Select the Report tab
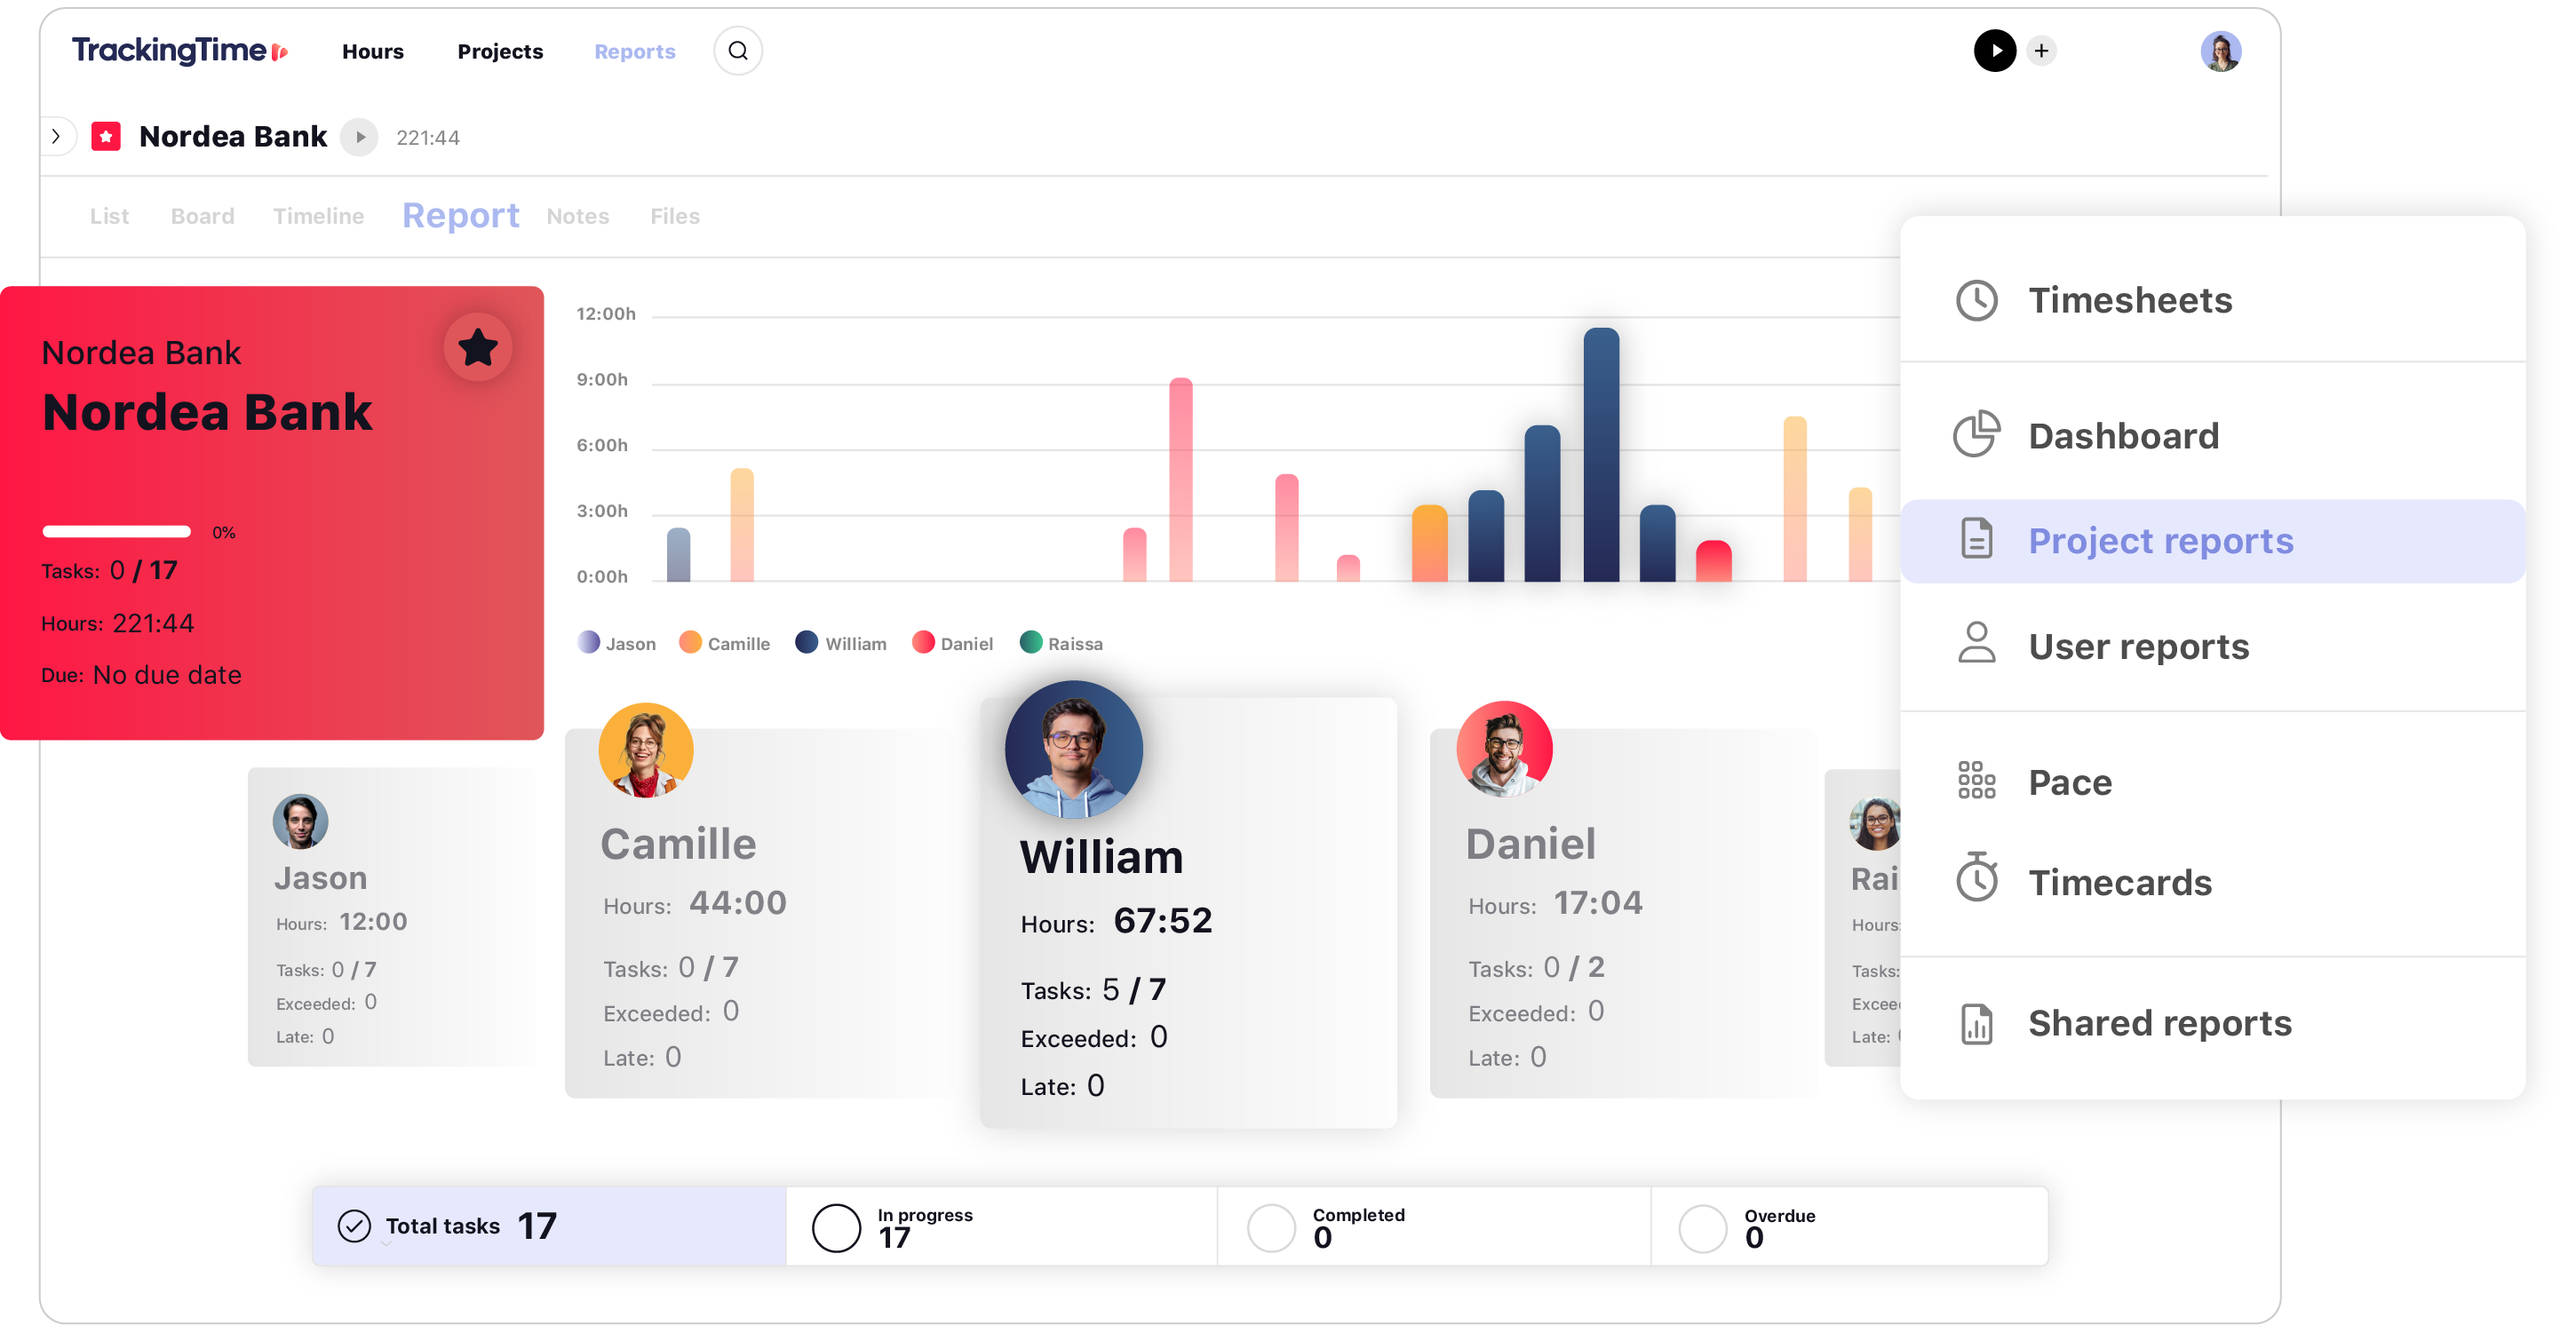Image resolution: width=2576 pixels, height=1333 pixels. 459,216
